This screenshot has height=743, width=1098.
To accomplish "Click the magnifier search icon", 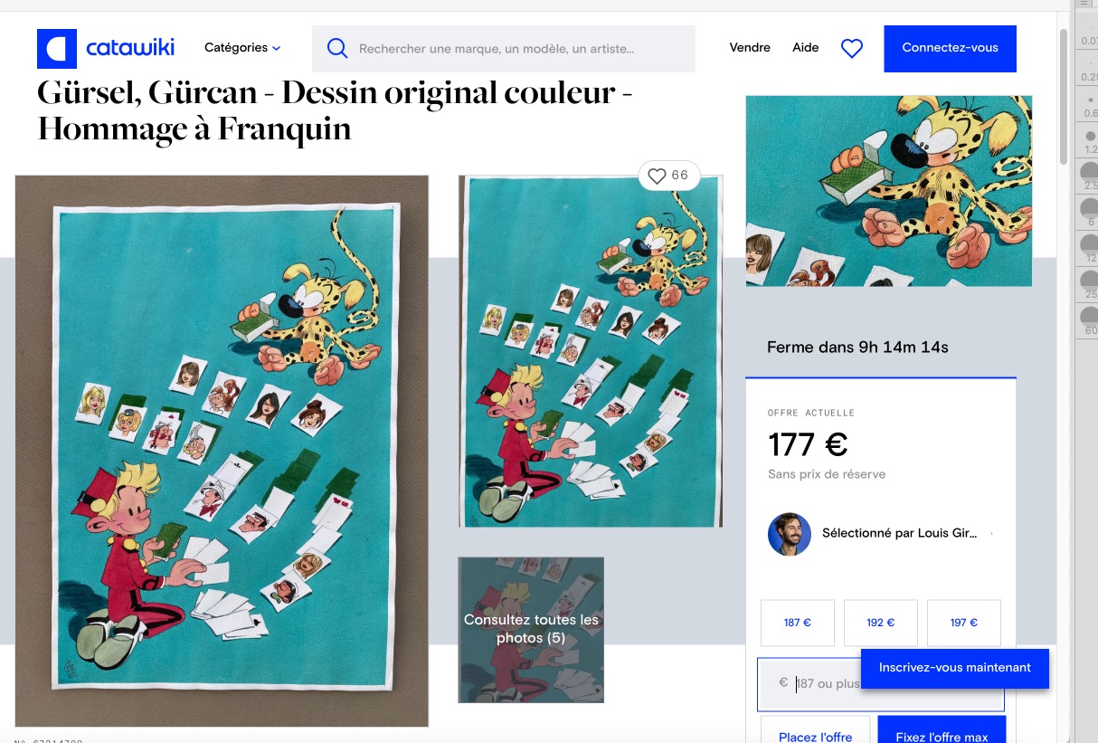I will (x=337, y=48).
